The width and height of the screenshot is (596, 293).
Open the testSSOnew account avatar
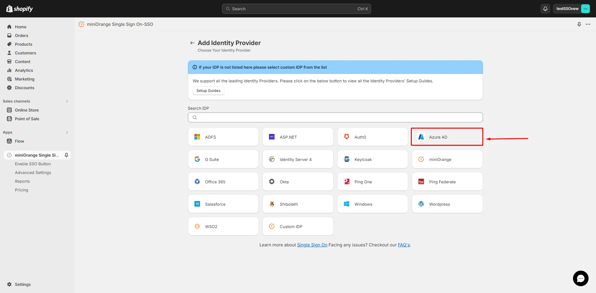click(x=585, y=9)
